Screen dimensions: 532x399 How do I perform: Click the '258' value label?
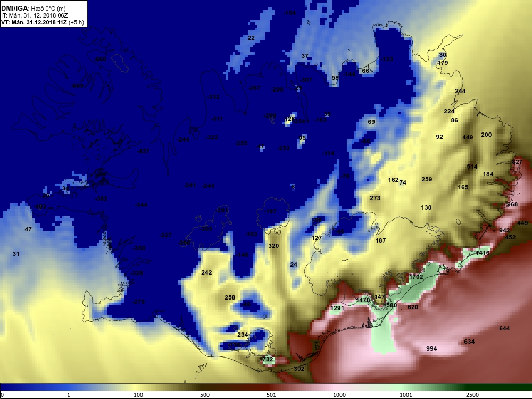coord(230,297)
